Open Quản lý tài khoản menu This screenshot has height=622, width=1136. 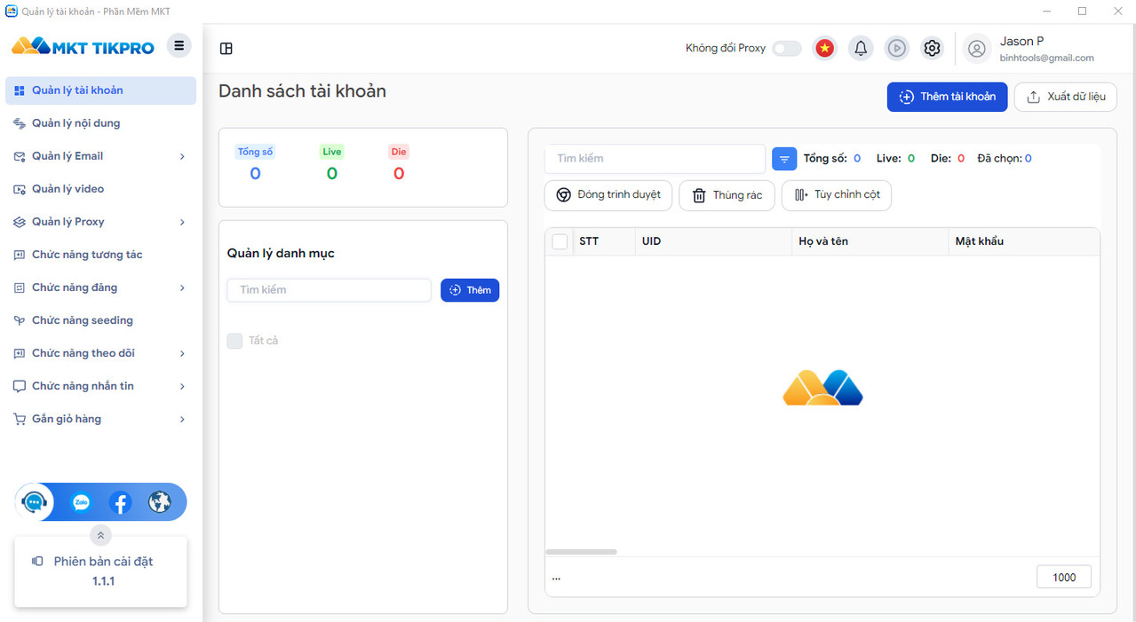point(100,91)
